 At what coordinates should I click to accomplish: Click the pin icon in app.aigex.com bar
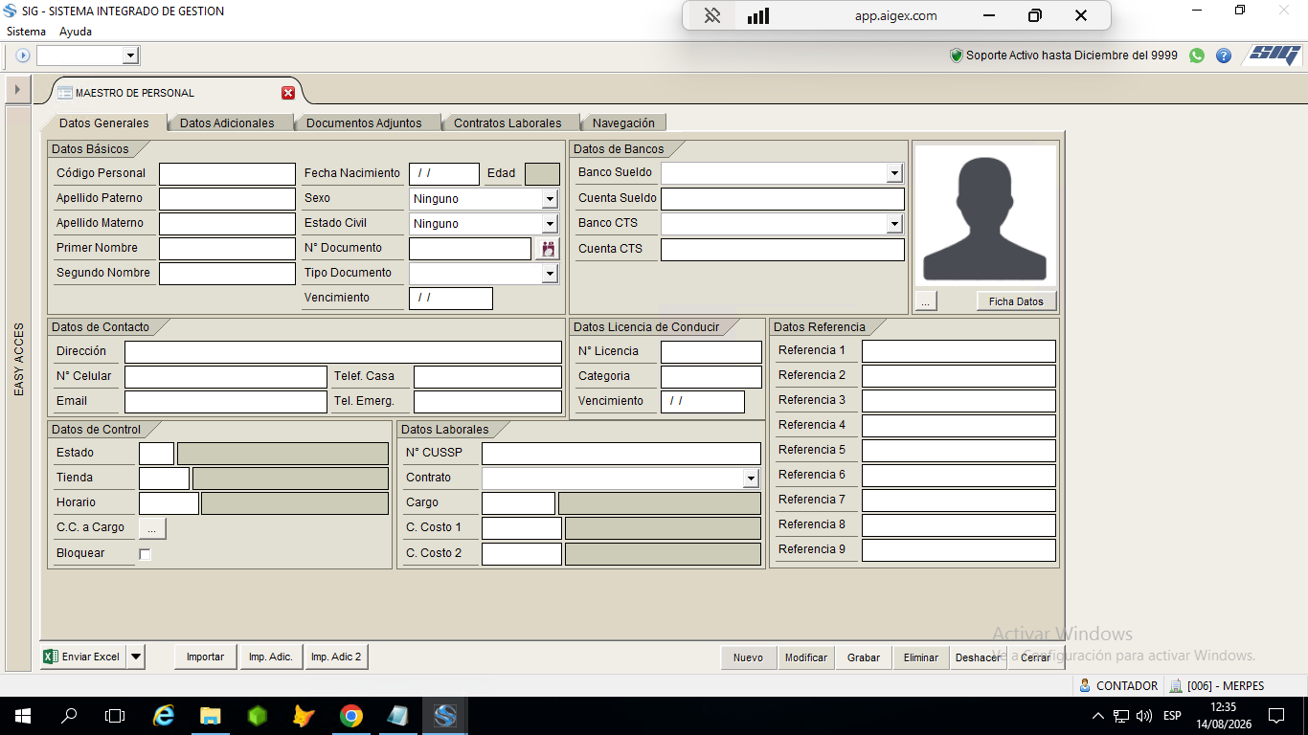point(712,15)
